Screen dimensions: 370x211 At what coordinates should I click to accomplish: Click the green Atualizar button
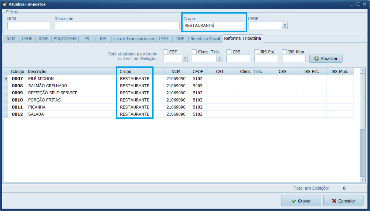326,59
